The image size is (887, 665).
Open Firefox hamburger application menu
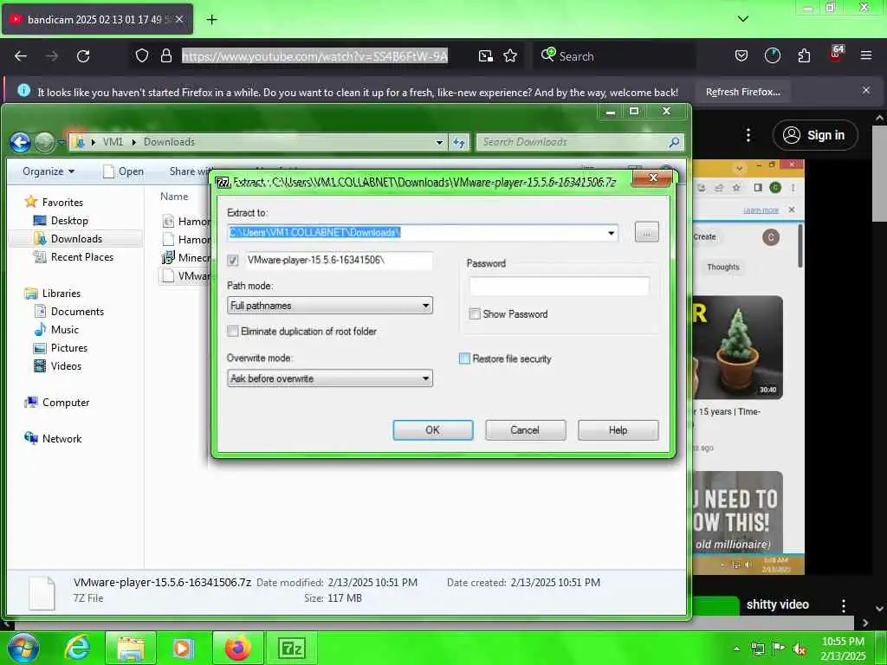866,55
